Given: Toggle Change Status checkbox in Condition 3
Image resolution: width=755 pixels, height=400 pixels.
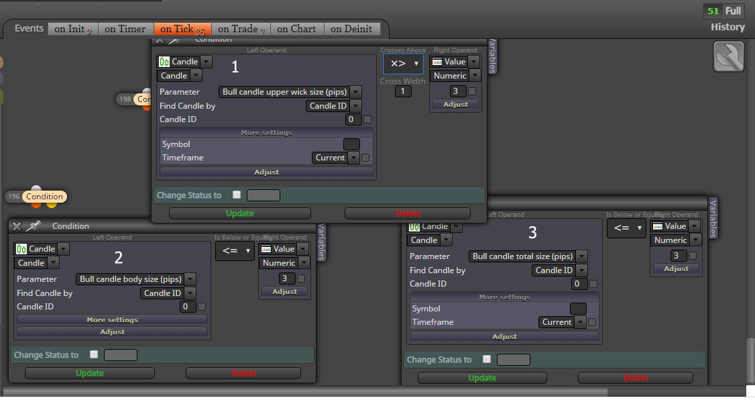Looking at the screenshot, I should click(x=487, y=359).
